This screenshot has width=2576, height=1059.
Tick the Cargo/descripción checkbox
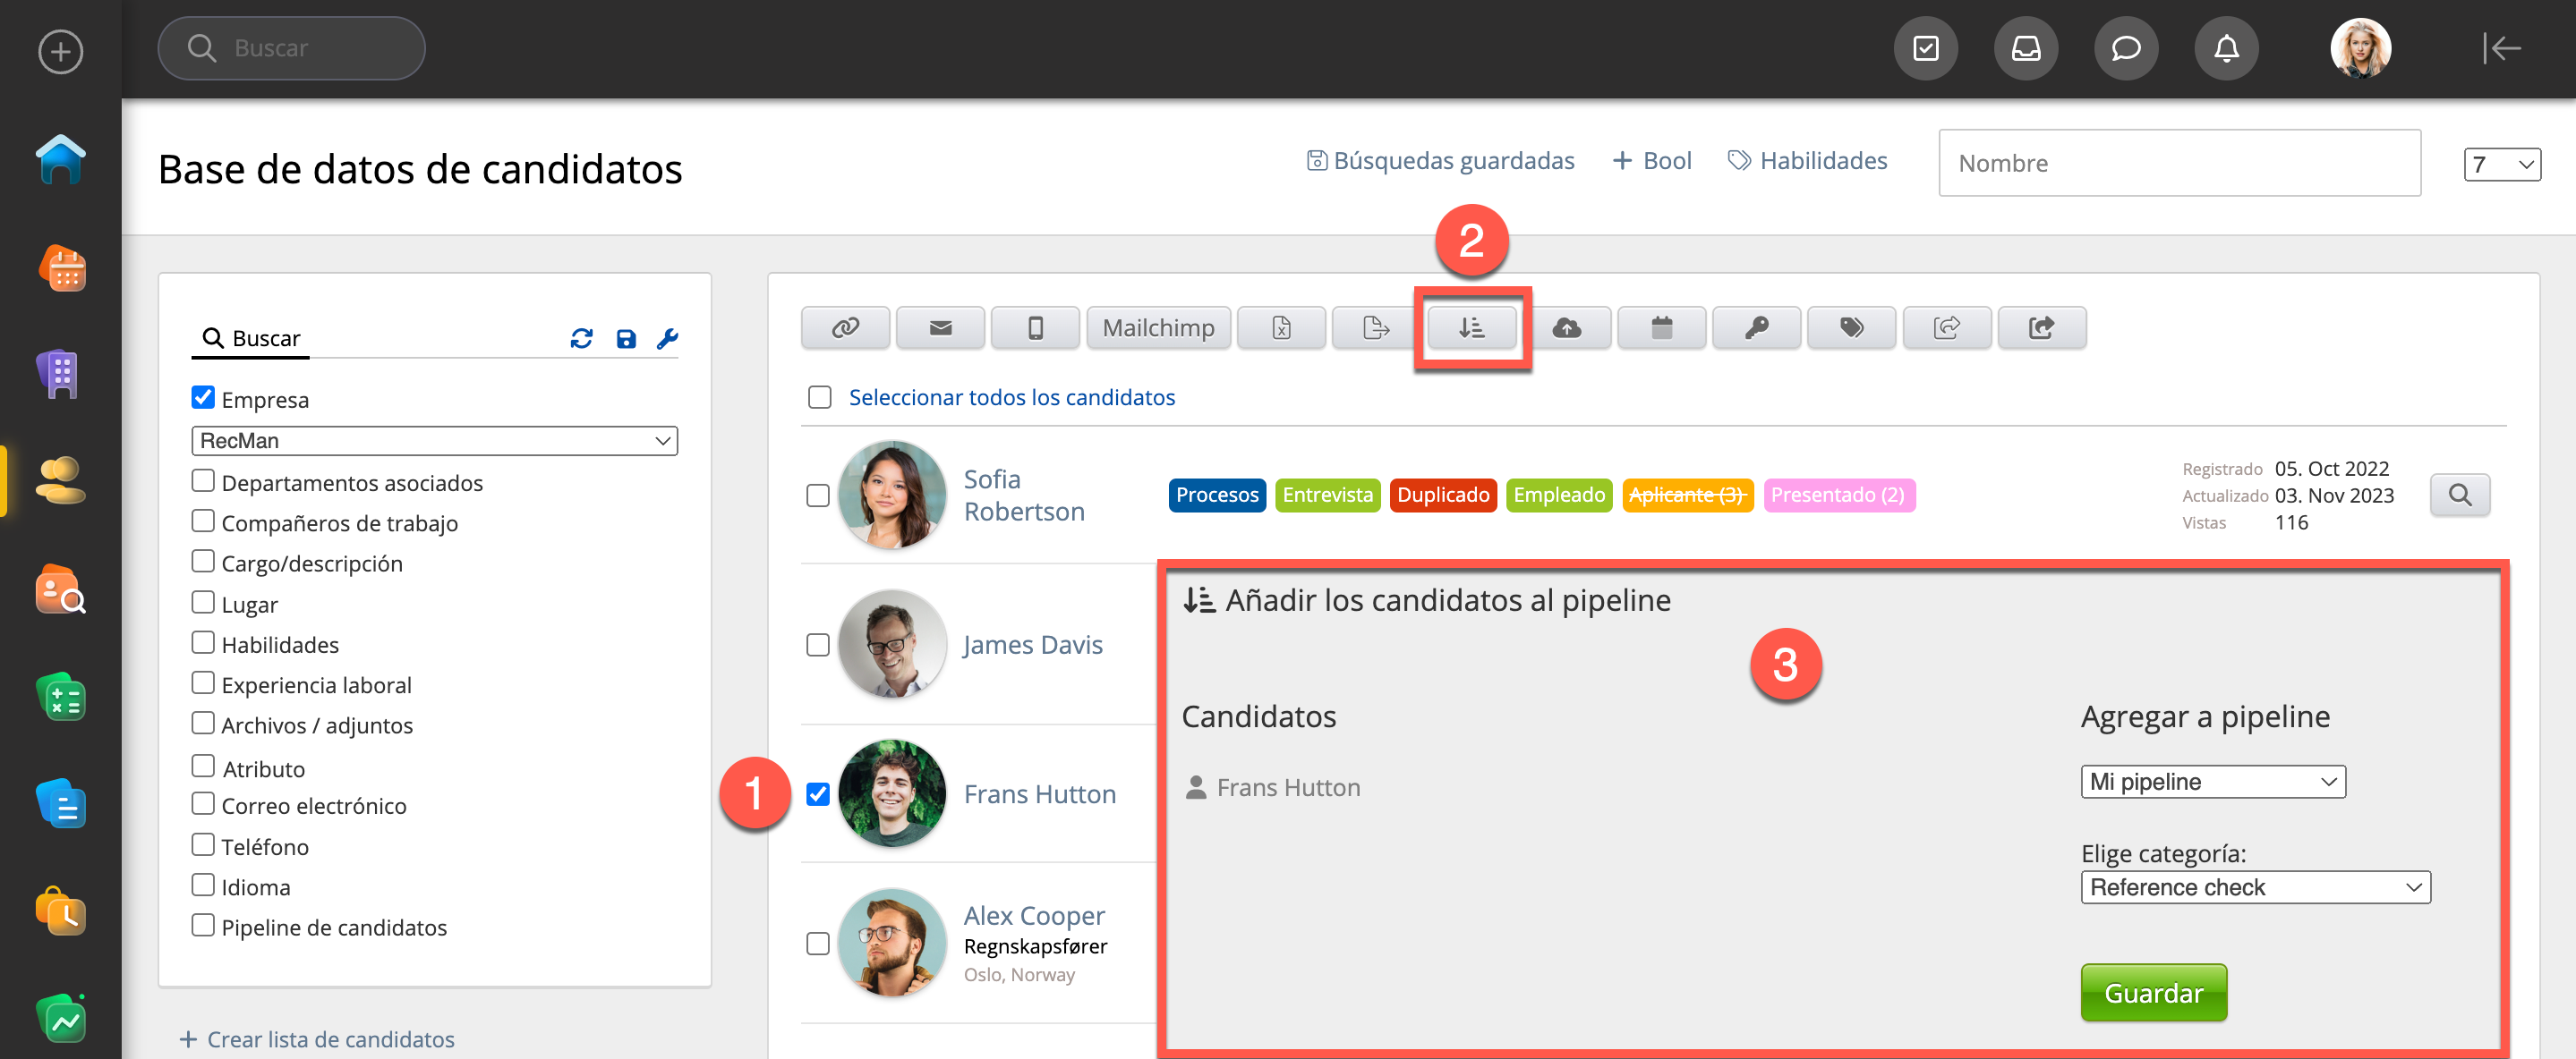[x=203, y=562]
